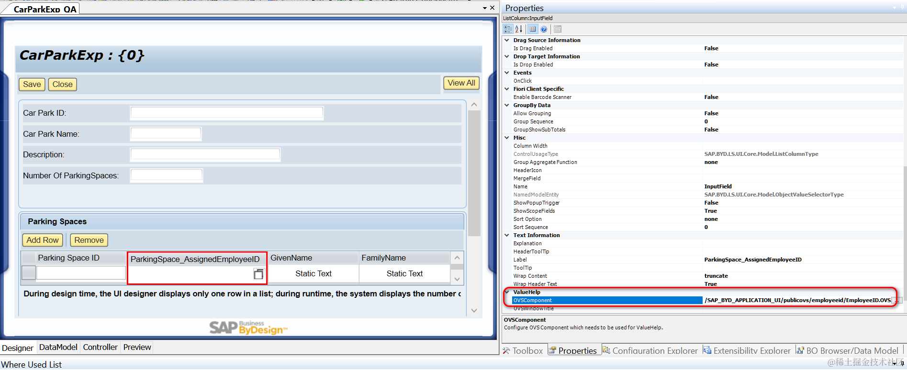Collapse Drop Target Information category
The height and width of the screenshot is (370, 907).
tap(507, 56)
